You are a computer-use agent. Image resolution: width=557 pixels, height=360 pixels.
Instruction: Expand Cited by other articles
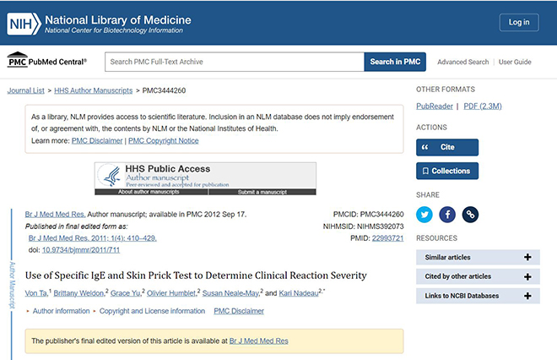[x=478, y=276]
